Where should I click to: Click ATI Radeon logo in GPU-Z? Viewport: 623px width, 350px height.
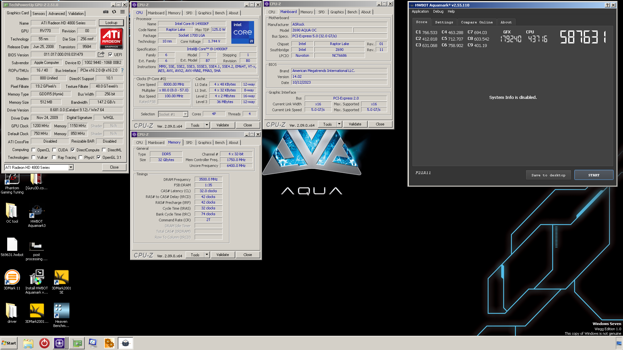pyautogui.click(x=111, y=38)
